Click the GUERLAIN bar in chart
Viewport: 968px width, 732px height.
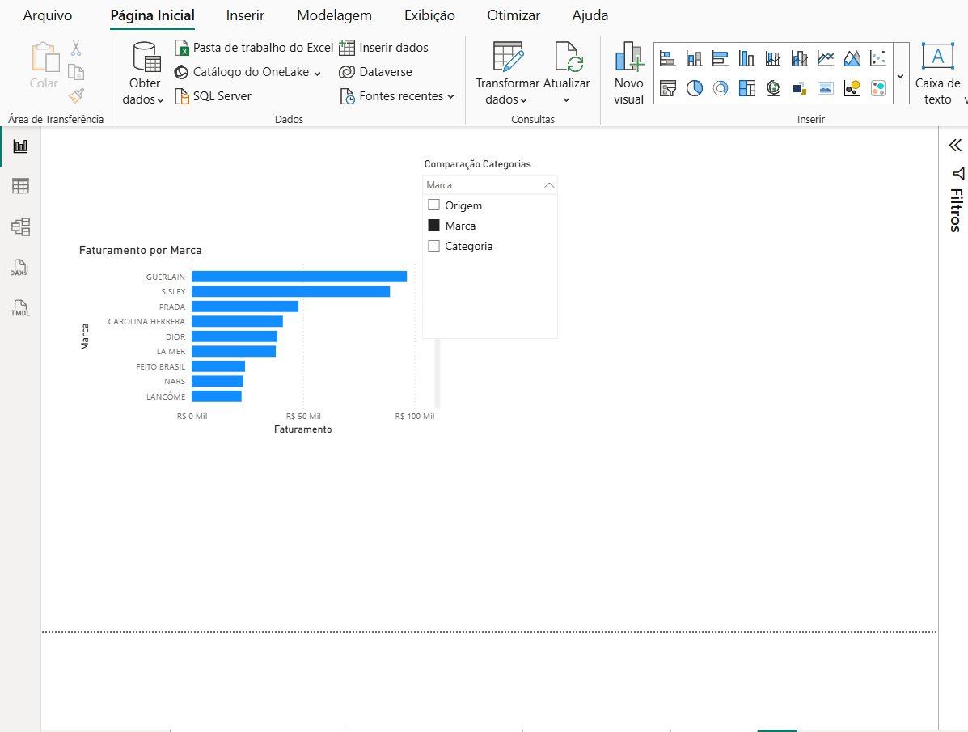tap(298, 277)
